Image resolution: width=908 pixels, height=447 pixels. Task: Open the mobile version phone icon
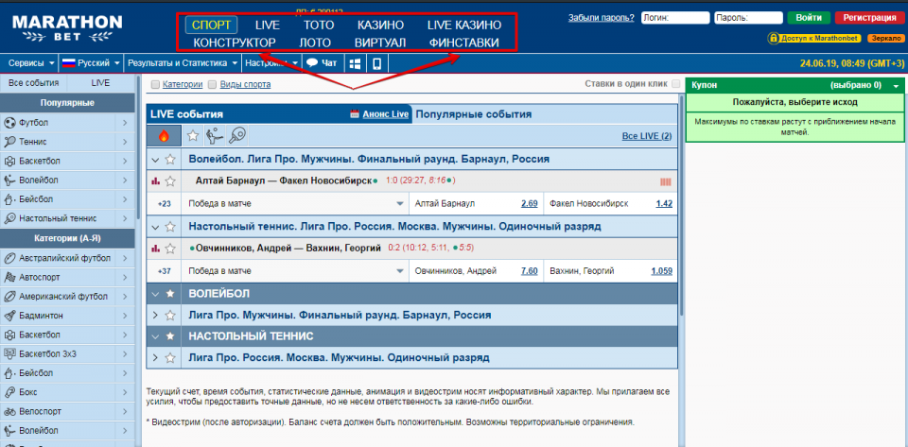[x=377, y=63]
